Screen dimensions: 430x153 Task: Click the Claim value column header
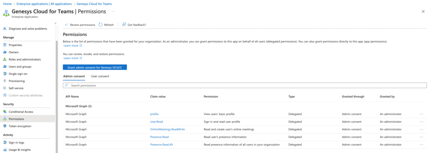[x=158, y=97]
